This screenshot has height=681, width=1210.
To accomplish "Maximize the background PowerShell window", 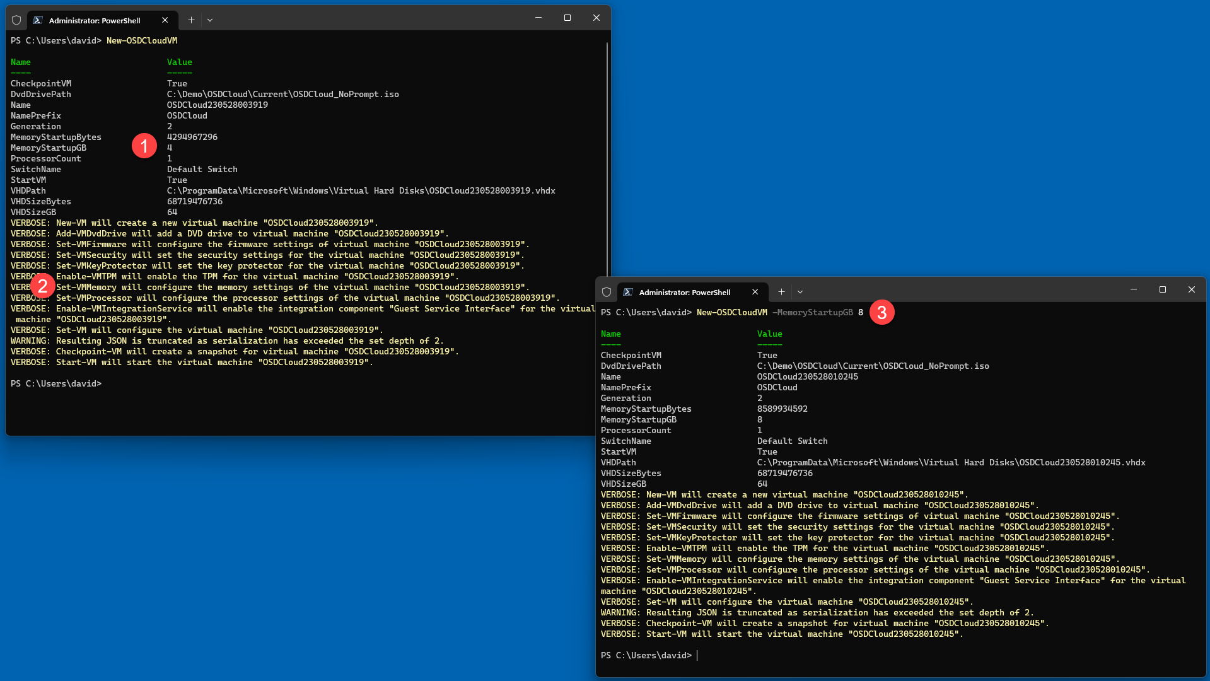I will 567,18.
